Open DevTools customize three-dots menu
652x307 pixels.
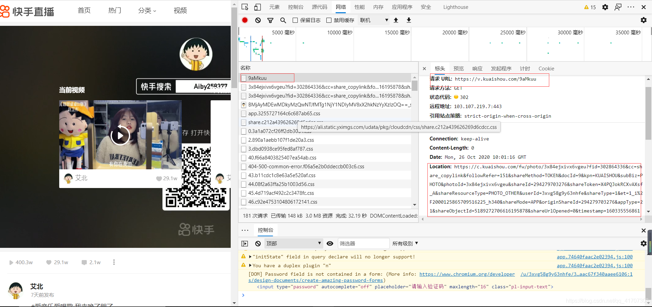click(x=631, y=7)
